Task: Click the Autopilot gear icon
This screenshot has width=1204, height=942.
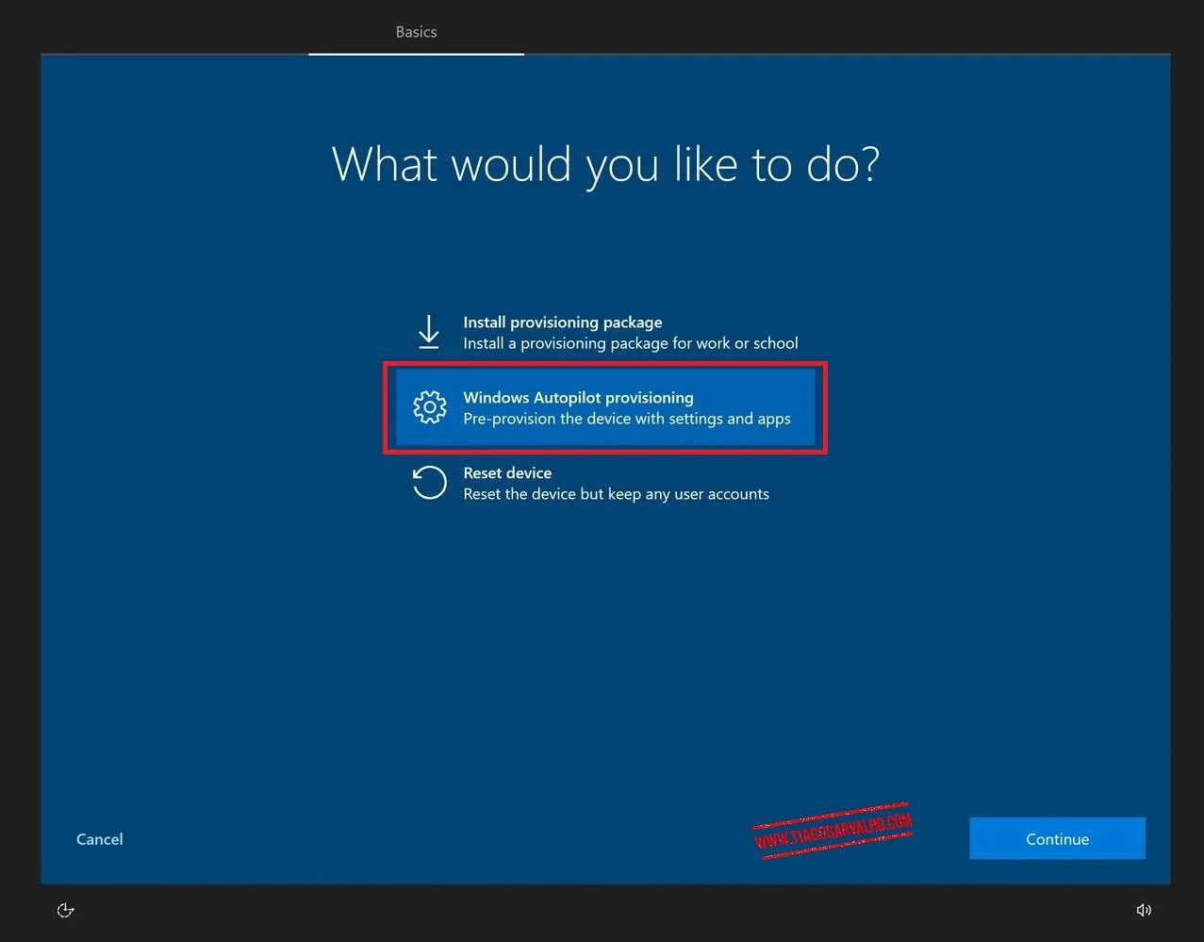Action: pyautogui.click(x=430, y=407)
